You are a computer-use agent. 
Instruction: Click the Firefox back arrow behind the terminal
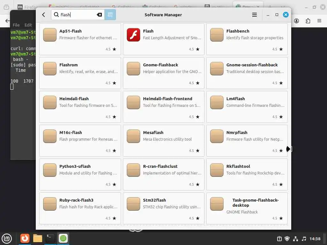tap(7, 21)
